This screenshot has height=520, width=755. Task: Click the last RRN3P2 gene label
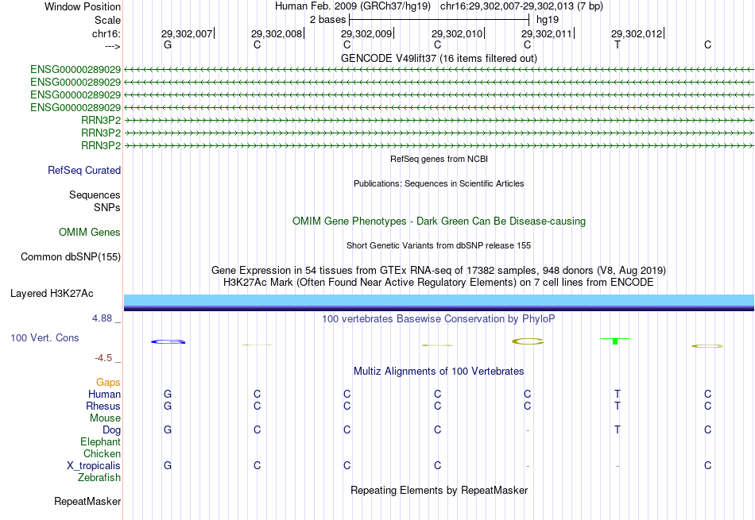point(101,145)
